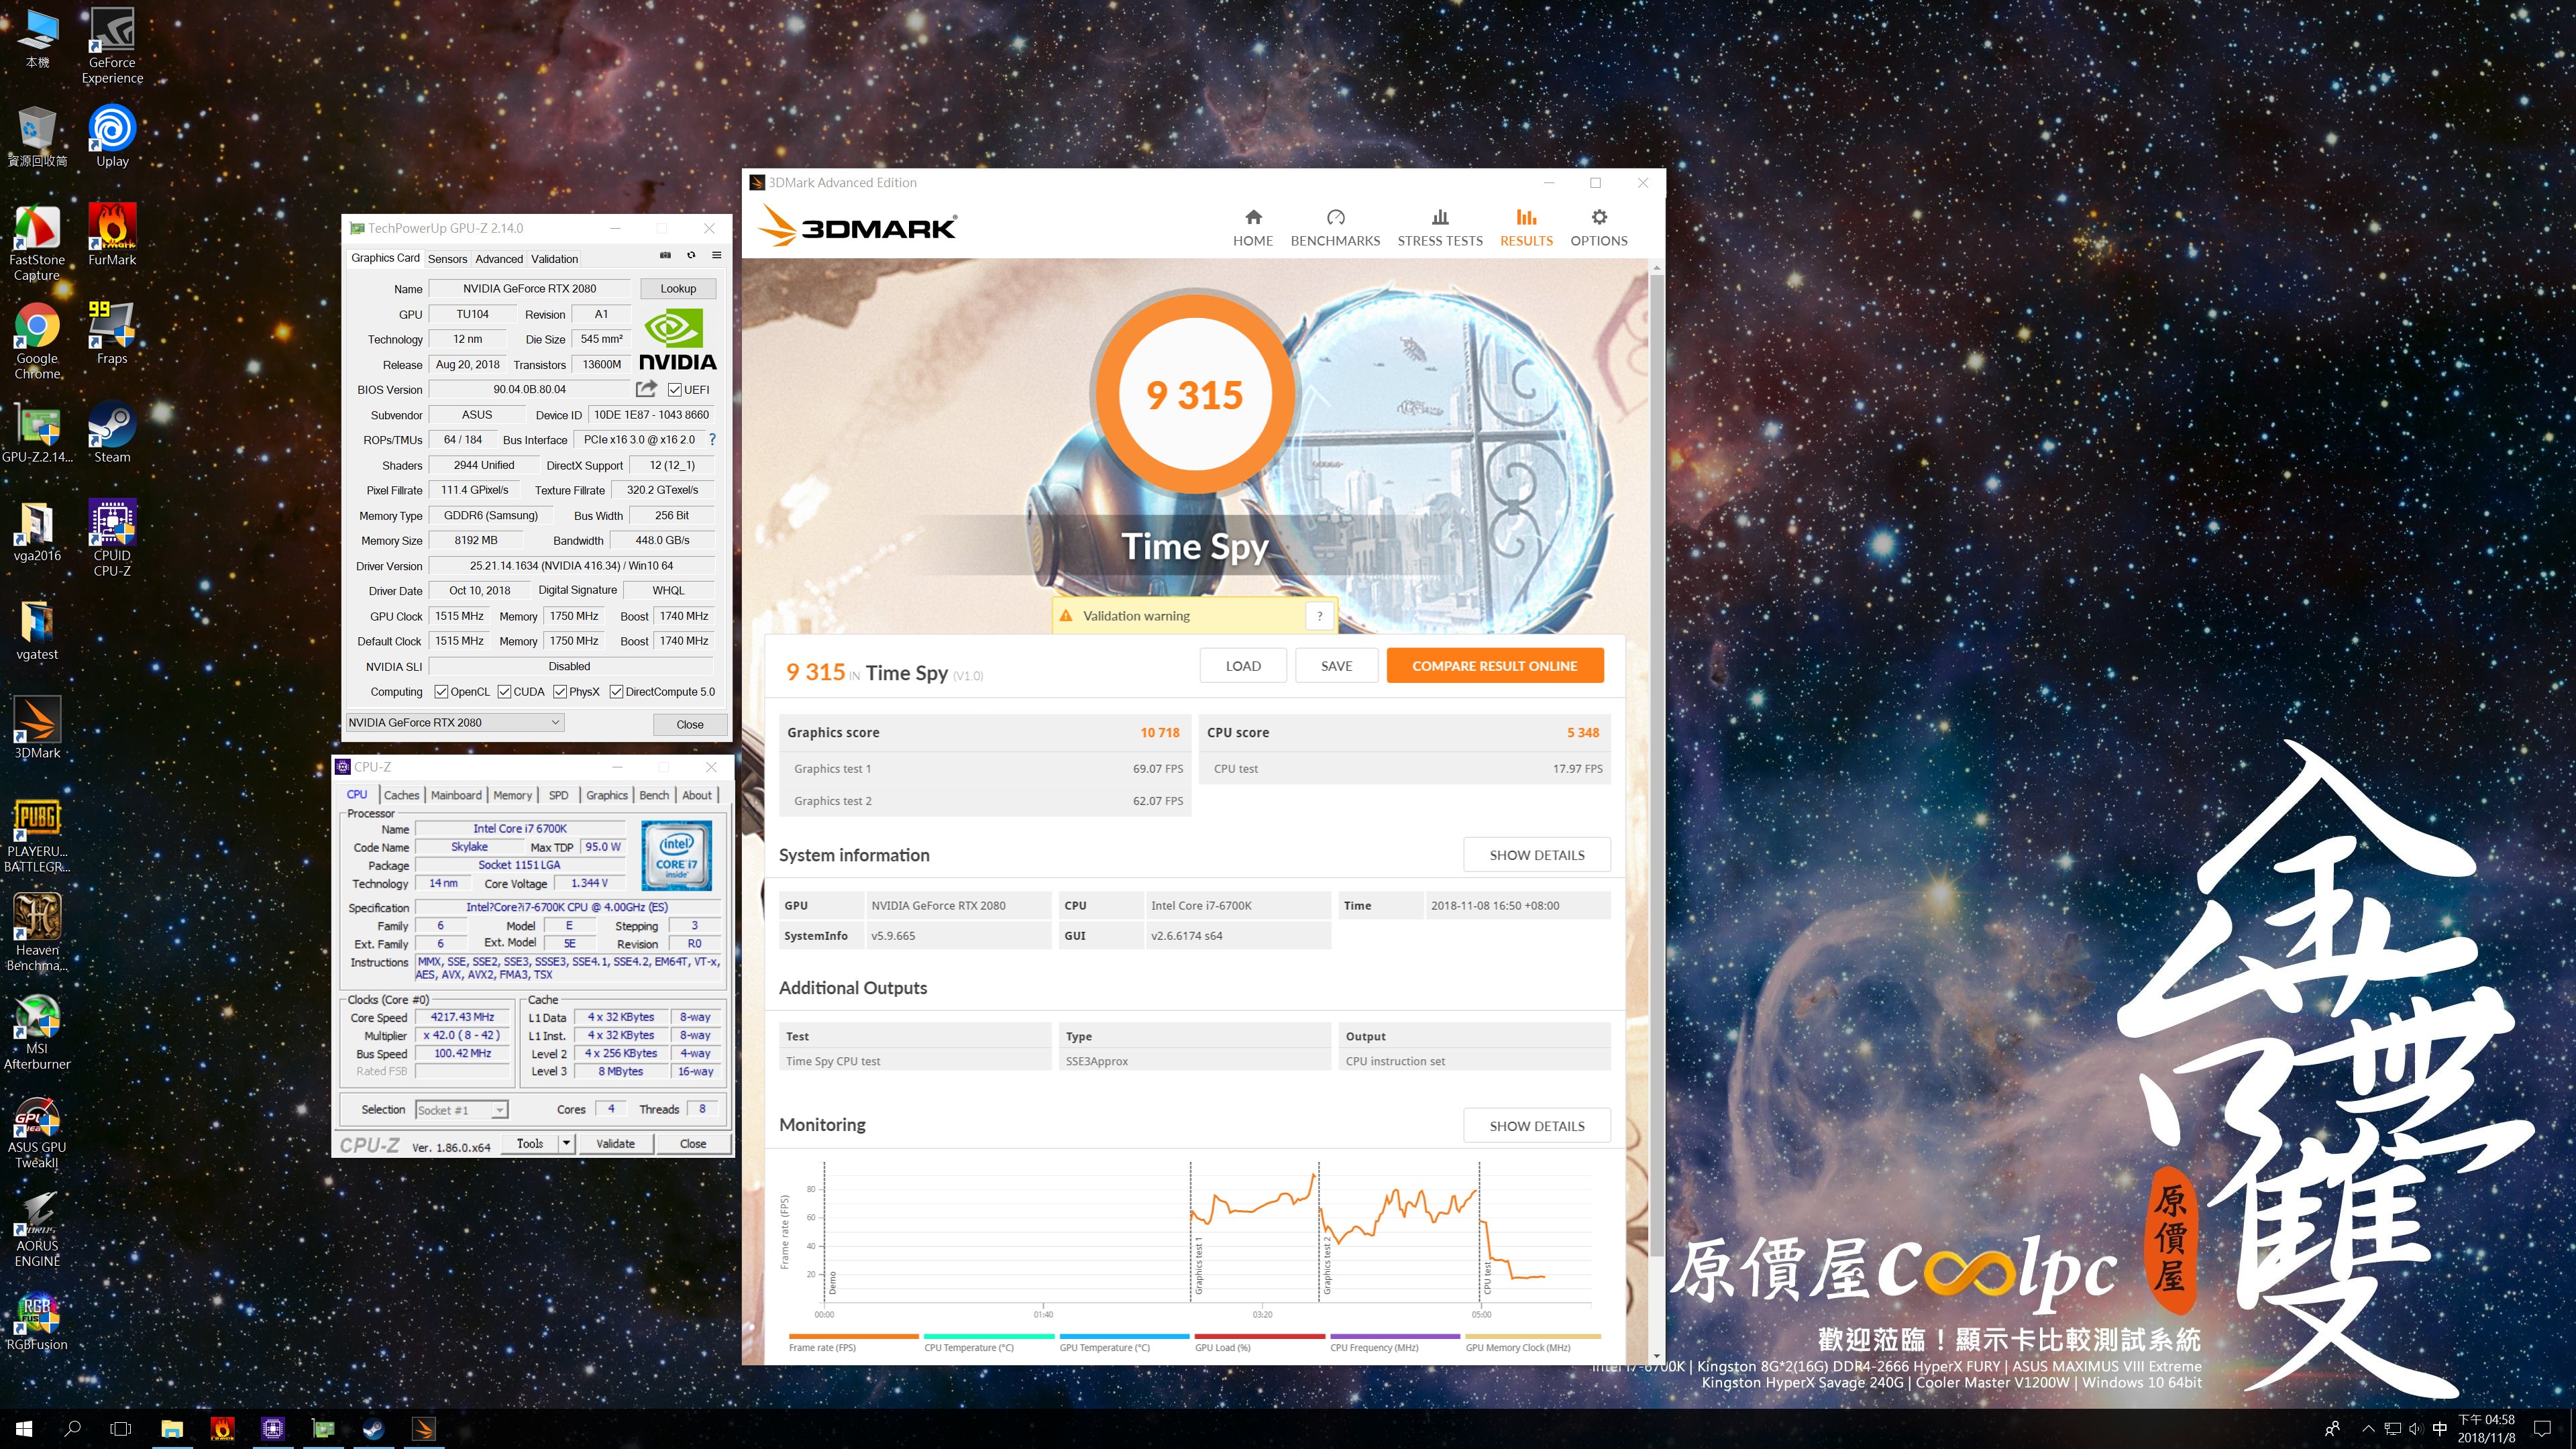Open the 3DMark desktop shortcut
Screen dimensions: 2576x1449
[x=37, y=728]
